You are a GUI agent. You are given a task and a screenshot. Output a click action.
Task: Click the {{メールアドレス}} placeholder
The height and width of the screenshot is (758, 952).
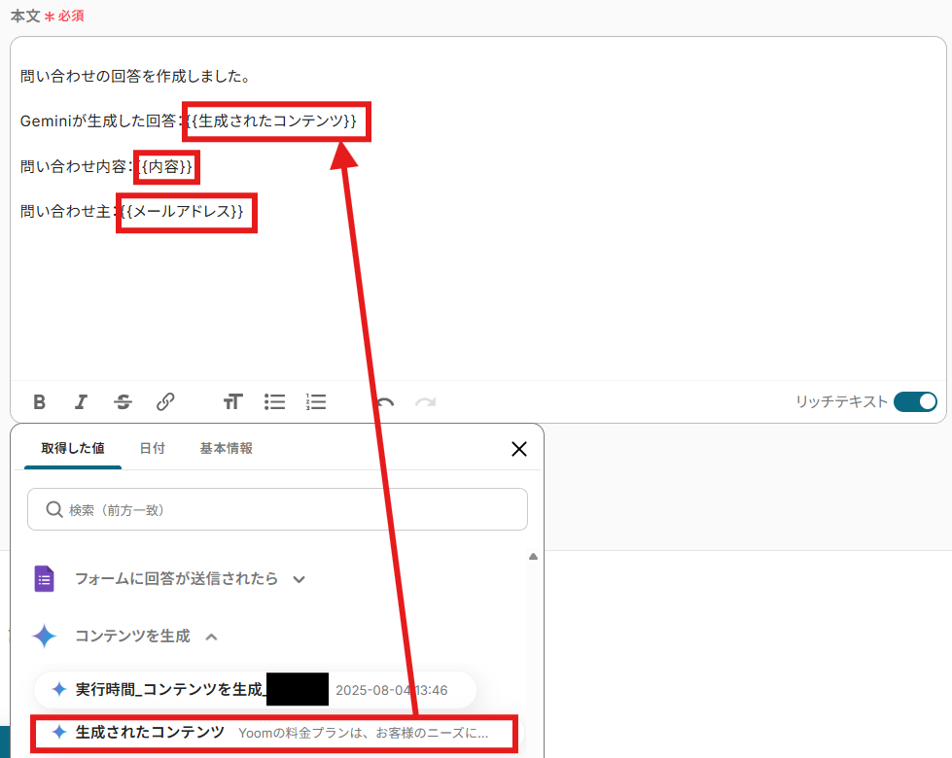tap(184, 211)
